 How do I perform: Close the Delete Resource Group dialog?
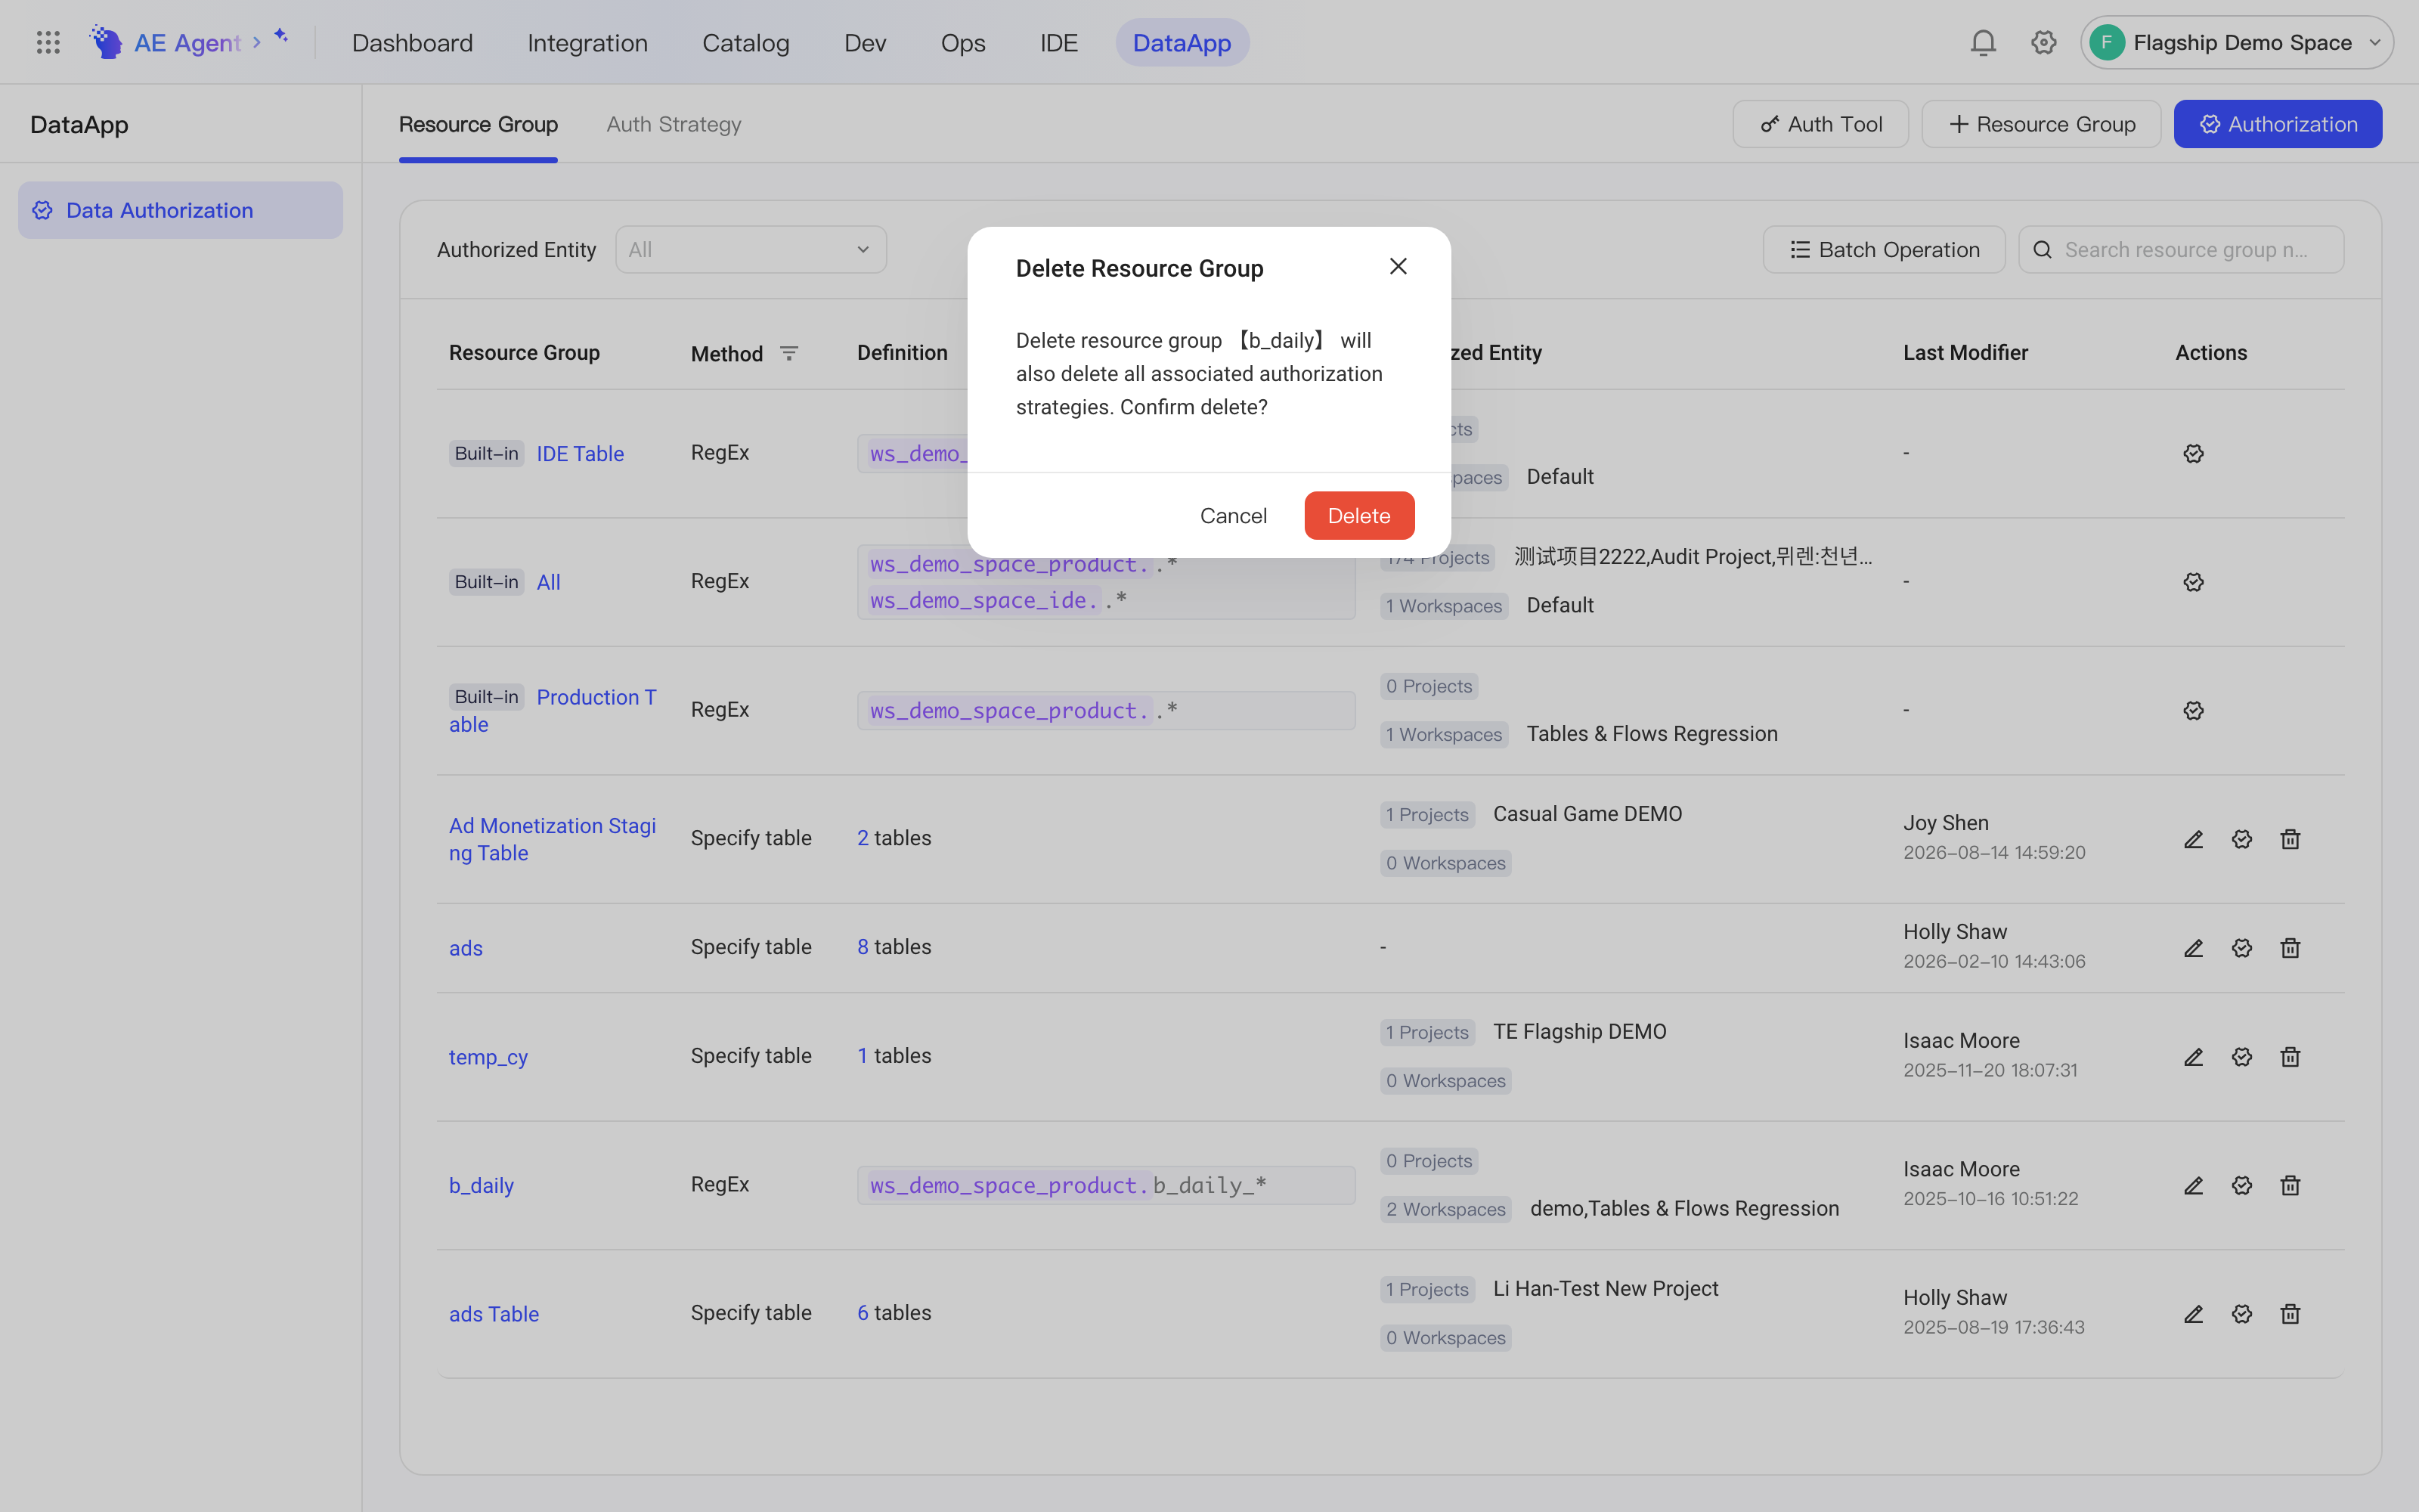tap(1398, 266)
